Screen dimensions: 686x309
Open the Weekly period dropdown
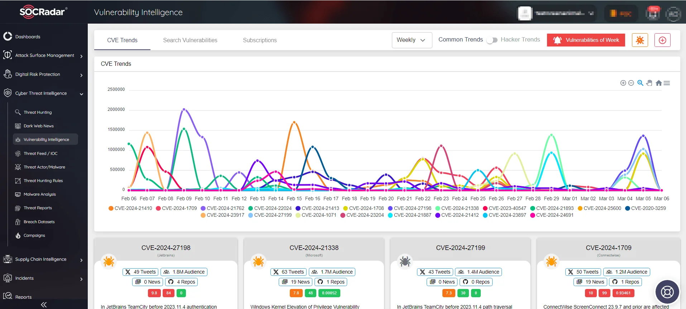(412, 40)
